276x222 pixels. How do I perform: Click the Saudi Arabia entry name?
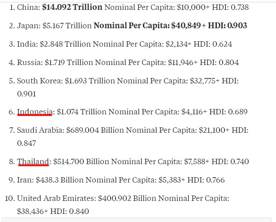point(39,130)
